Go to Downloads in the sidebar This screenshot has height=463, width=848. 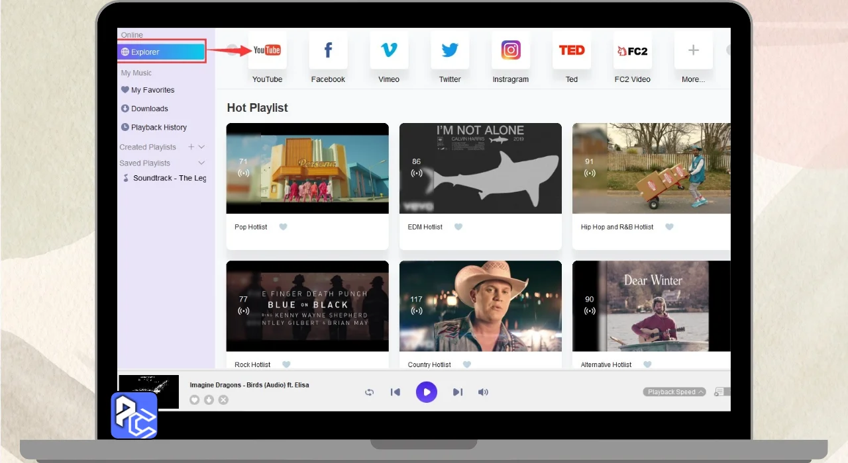click(149, 108)
